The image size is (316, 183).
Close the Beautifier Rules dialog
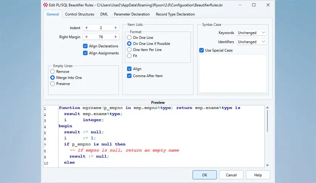(268, 5)
